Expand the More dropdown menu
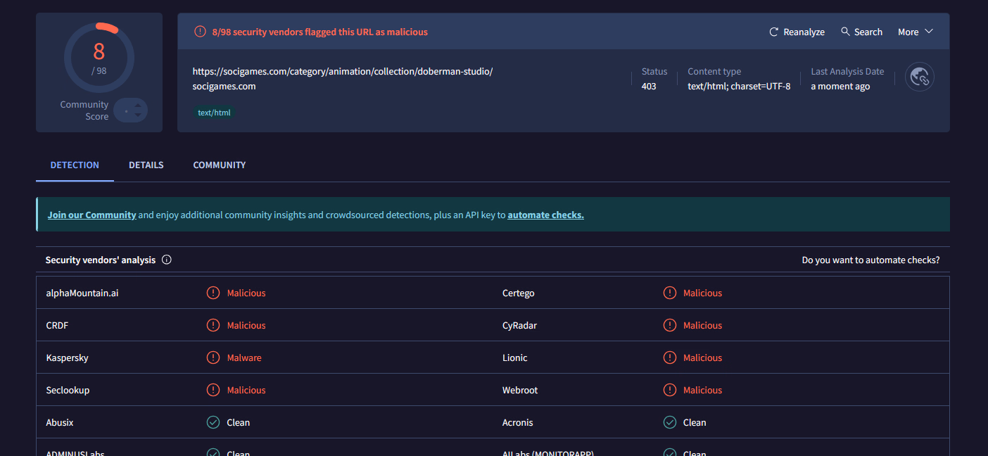Screen dimensions: 988x456 click(915, 32)
